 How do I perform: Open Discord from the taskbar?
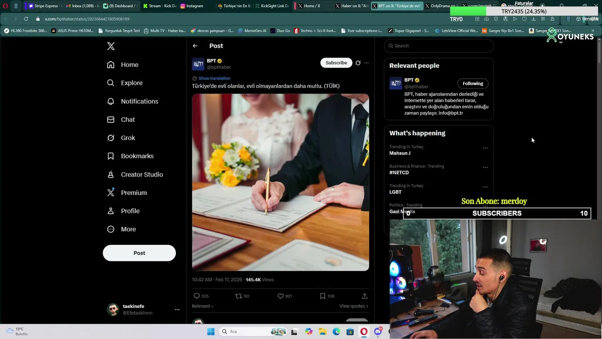378,331
